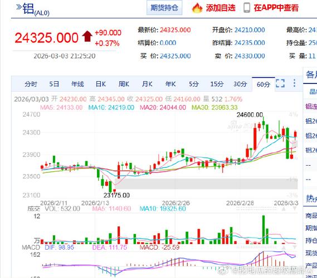Select the 日K chart tab
Screen dimensions: 317x278
pyautogui.click(x=101, y=84)
